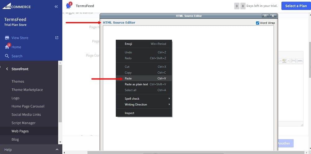Expand the Help section chevron
This screenshot has height=154, width=311.
pyautogui.click(x=57, y=150)
